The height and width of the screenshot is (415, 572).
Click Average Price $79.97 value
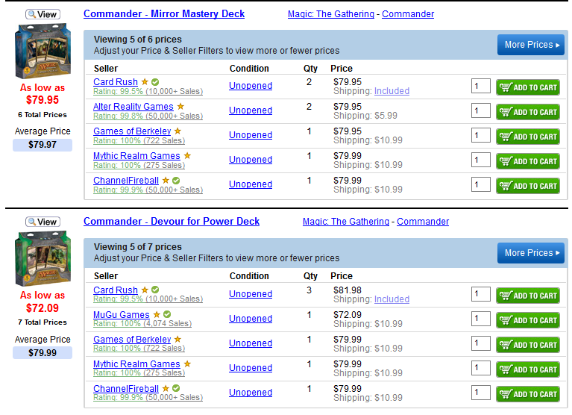(x=43, y=145)
